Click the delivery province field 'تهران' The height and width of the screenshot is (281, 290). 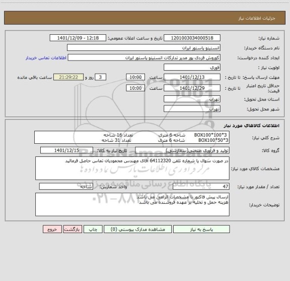[192, 99]
